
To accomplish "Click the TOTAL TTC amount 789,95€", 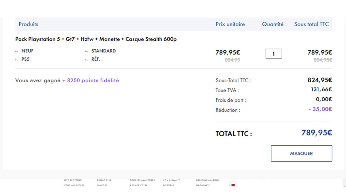I will [317, 133].
